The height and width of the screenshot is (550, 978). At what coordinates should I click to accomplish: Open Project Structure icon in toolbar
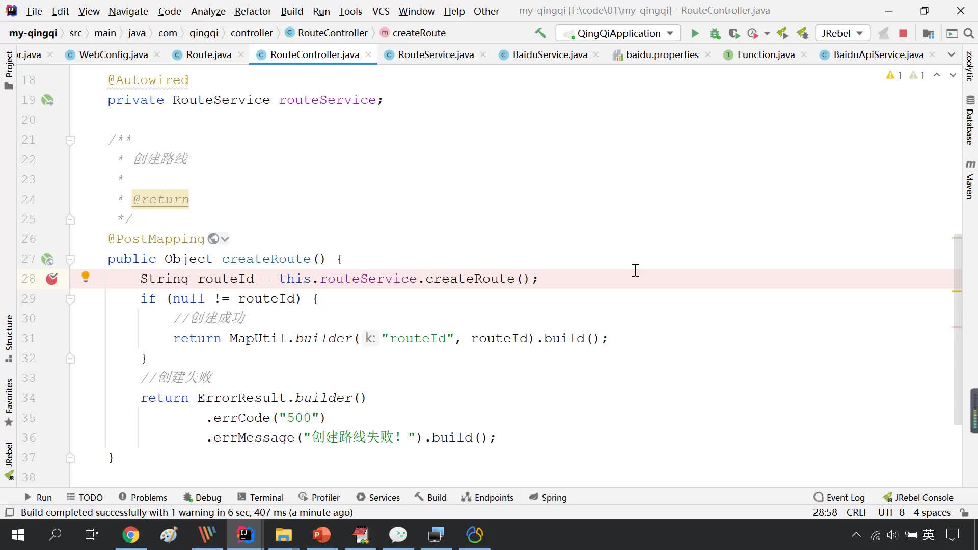pos(928,33)
